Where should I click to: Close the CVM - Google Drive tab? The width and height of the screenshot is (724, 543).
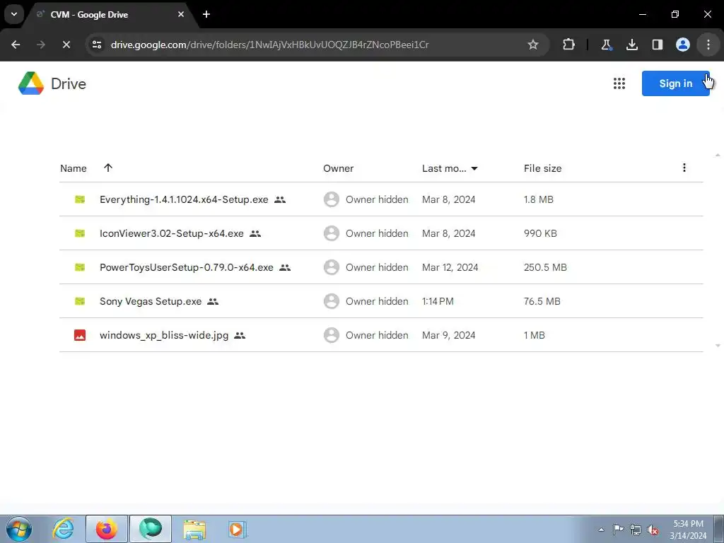pos(181,14)
